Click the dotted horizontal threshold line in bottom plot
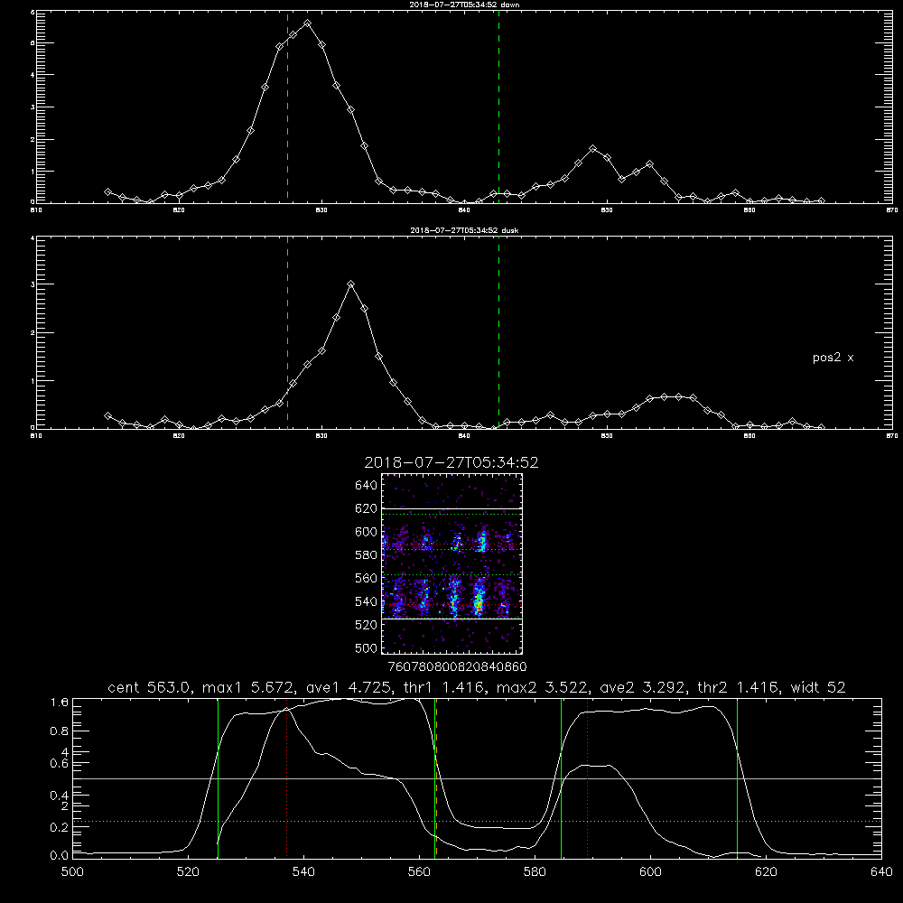Image resolution: width=903 pixels, height=903 pixels. 477,821
